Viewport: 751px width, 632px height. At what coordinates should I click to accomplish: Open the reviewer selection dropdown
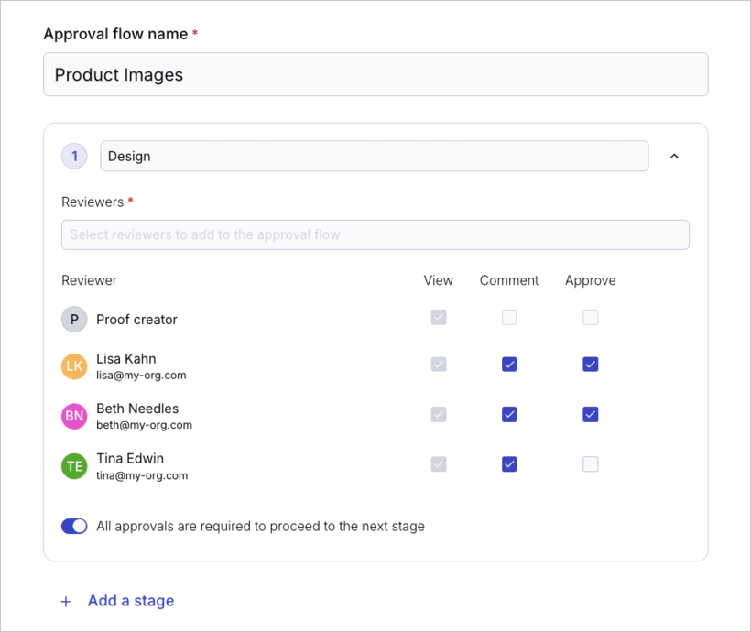[x=375, y=234]
